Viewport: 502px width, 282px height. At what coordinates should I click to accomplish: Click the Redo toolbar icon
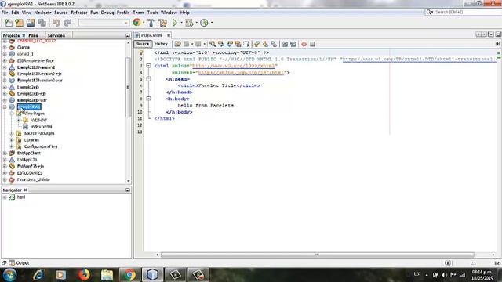click(x=67, y=23)
